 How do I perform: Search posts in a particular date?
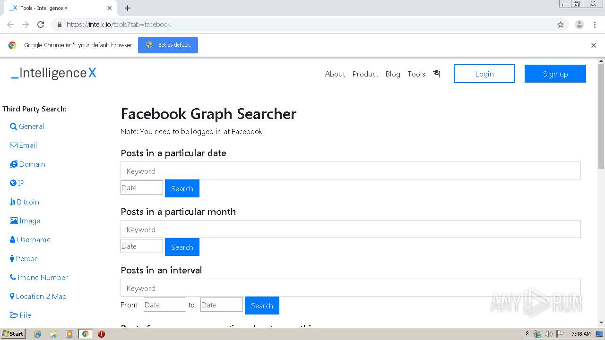[x=182, y=188]
